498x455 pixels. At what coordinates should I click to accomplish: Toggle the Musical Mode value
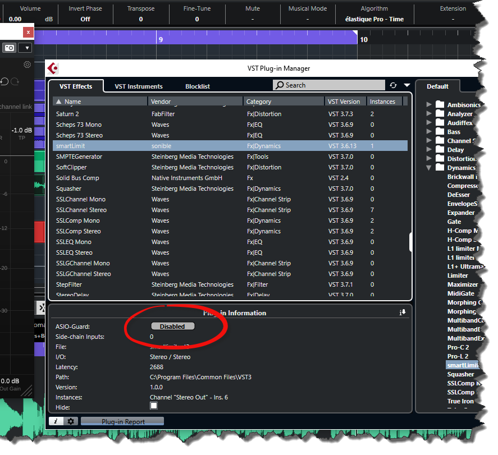coord(308,19)
